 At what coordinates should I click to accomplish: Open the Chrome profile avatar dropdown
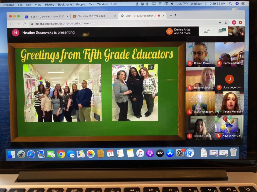pos(234,22)
